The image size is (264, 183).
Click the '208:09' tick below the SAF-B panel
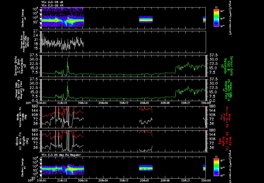click(x=103, y=103)
